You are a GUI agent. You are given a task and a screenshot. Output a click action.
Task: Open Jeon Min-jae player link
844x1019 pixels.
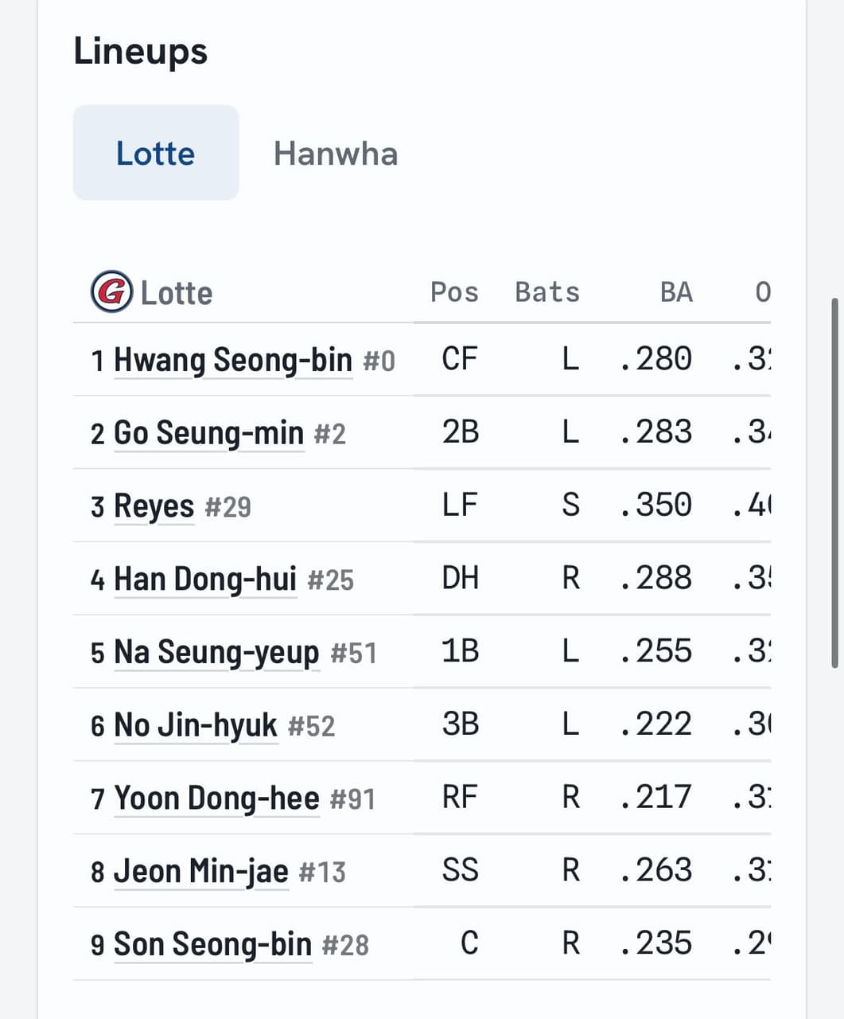[x=201, y=871]
